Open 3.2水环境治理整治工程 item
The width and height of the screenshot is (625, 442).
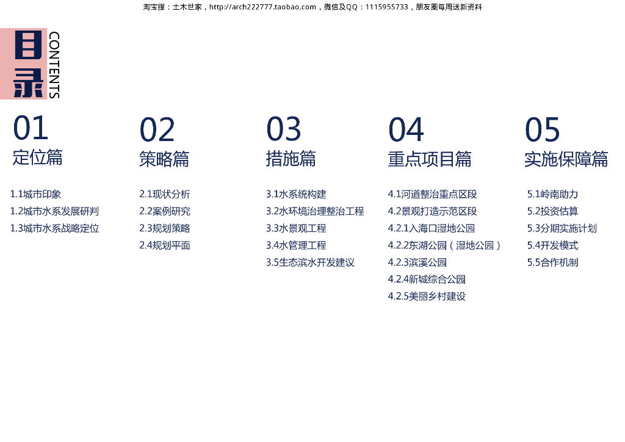click(315, 212)
